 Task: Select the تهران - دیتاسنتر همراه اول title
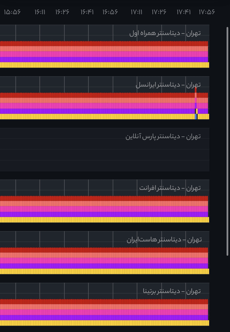[165, 33]
